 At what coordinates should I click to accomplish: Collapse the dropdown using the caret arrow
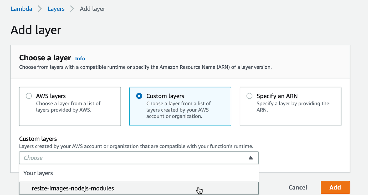tap(251, 158)
